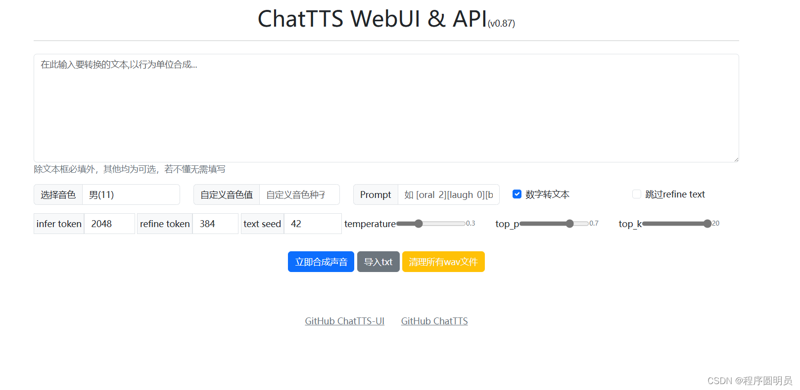This screenshot has width=800, height=390.
Task: Click the 清理所有wav文件 button
Action: coord(443,262)
